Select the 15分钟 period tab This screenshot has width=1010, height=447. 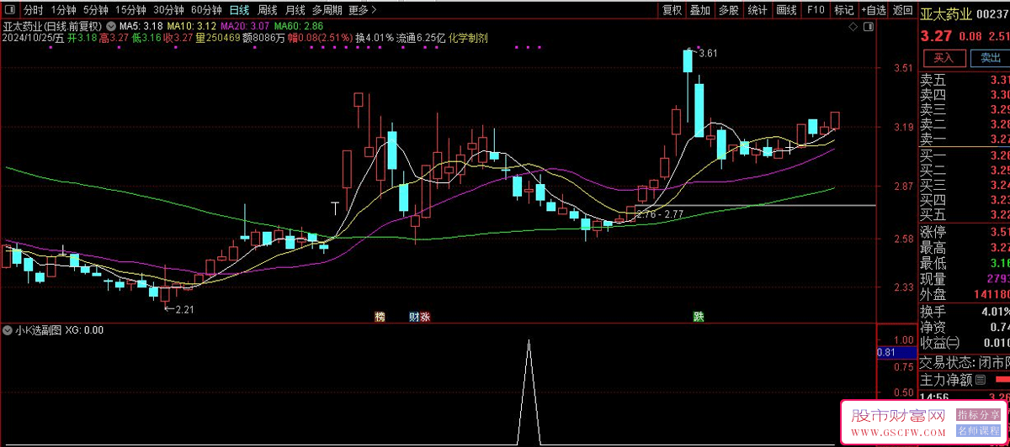point(131,10)
